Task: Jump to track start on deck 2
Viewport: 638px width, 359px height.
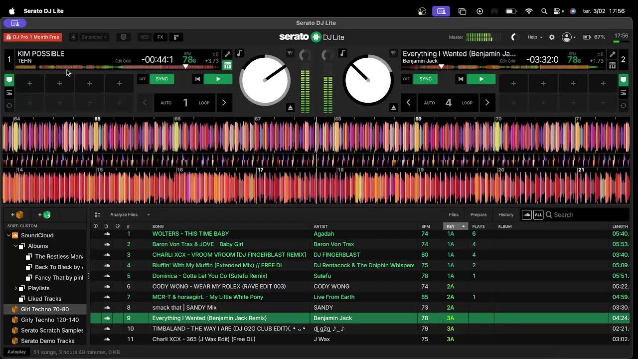Action: pyautogui.click(x=461, y=79)
